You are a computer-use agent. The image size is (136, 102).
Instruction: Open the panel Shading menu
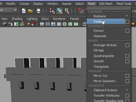17,19
